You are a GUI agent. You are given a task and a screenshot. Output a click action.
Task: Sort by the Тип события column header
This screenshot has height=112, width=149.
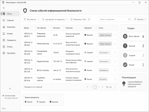[41, 28]
